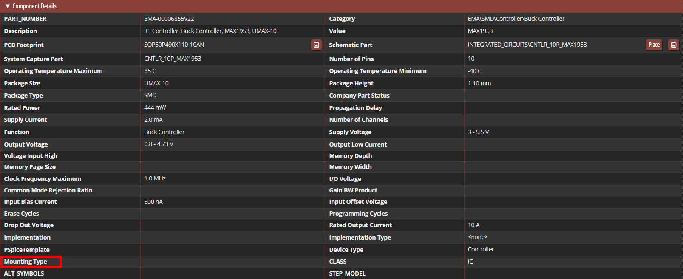Image resolution: width=683 pixels, height=279 pixels.
Task: Select Input Bias Current value 500 nA
Action: click(x=153, y=202)
